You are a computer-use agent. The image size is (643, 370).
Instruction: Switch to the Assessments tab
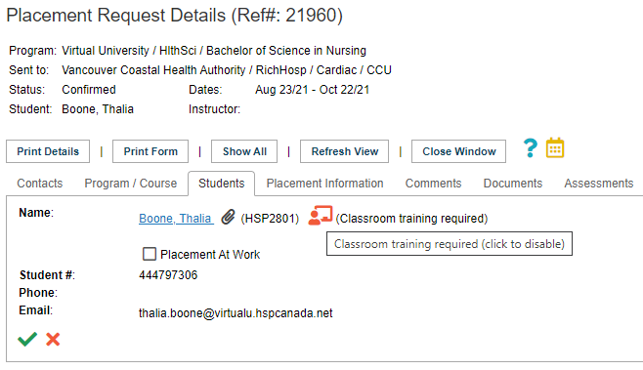pos(599,184)
